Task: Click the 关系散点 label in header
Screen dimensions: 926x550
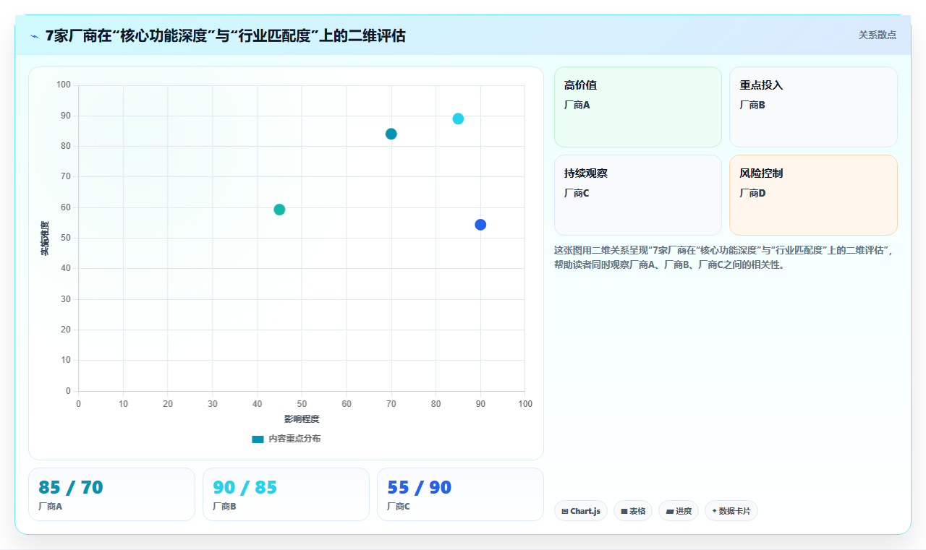Action: tap(878, 35)
